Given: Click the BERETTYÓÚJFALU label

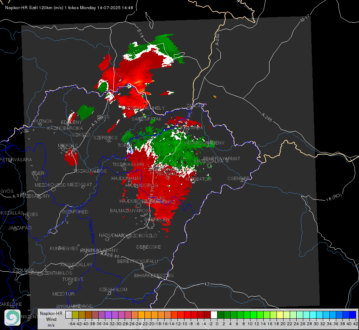Looking at the screenshot, I should pyautogui.click(x=138, y=261).
